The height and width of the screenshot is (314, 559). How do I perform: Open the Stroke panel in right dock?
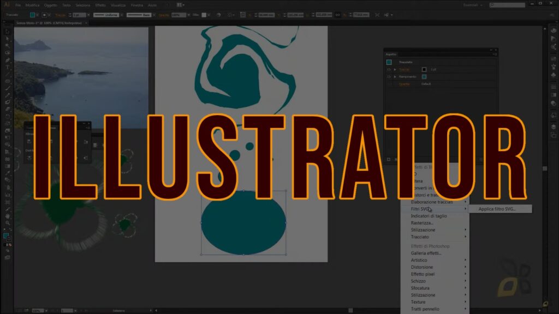554,87
